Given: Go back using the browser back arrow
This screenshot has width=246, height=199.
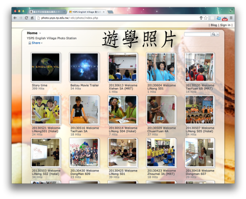Looking at the screenshot, I should click(x=15, y=18).
